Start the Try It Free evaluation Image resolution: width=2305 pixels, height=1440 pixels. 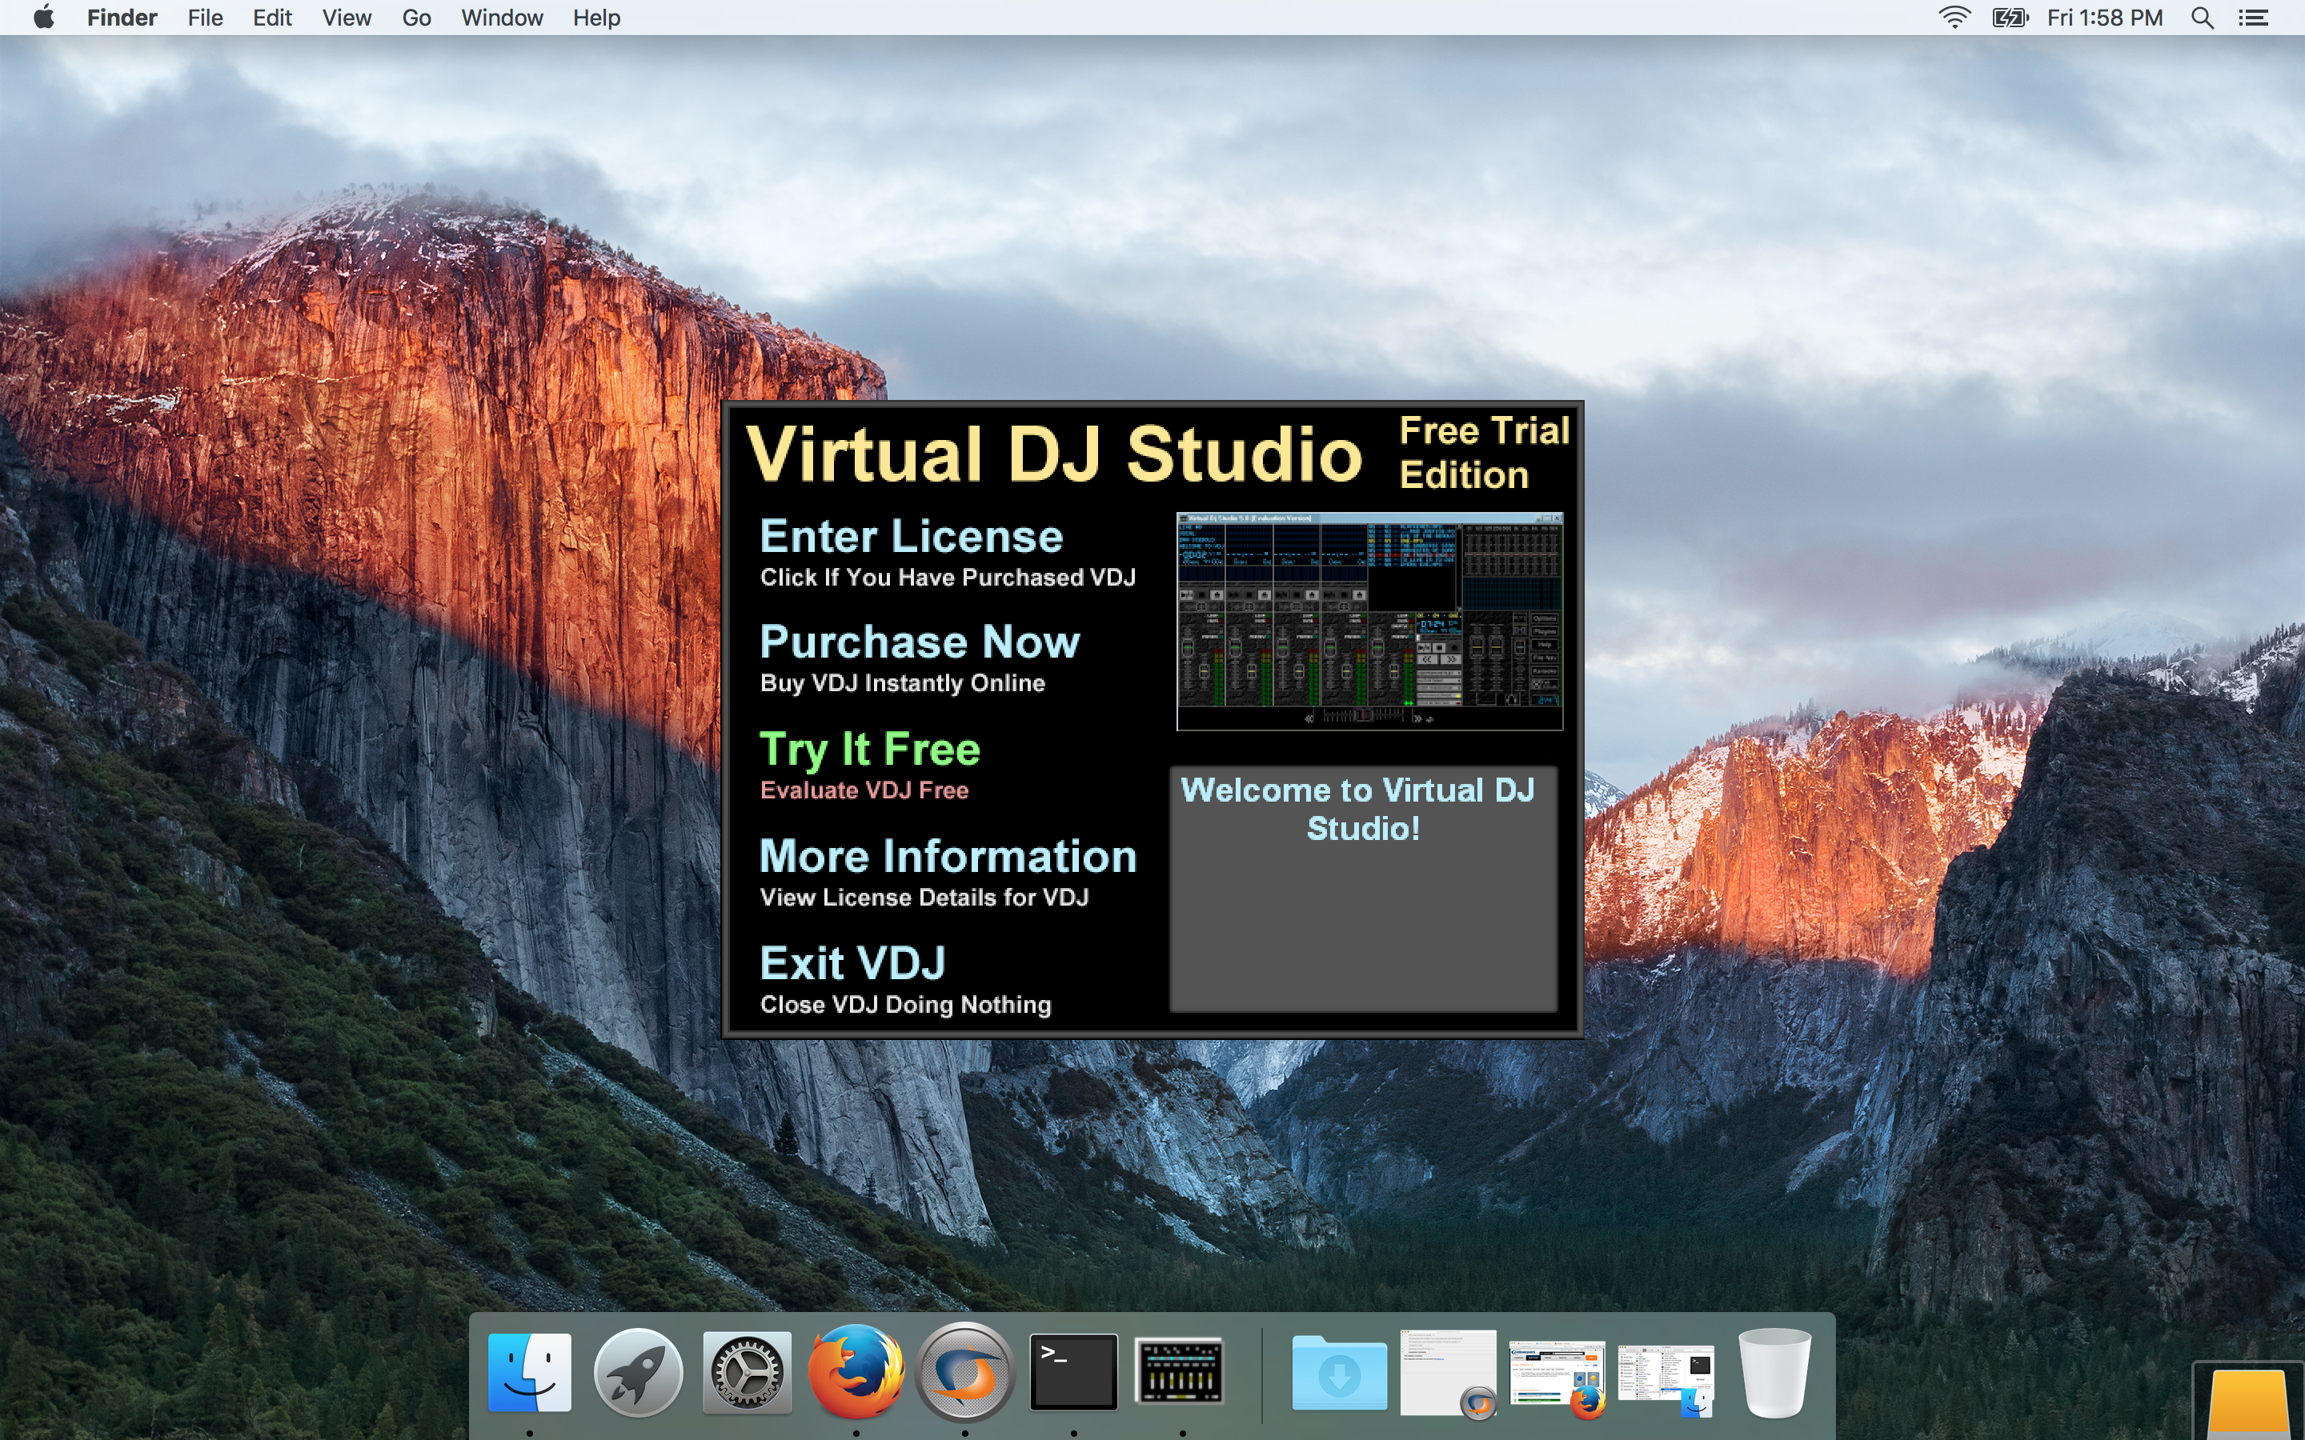coord(868,766)
